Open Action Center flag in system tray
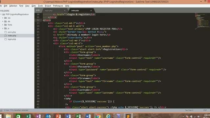 (187, 117)
